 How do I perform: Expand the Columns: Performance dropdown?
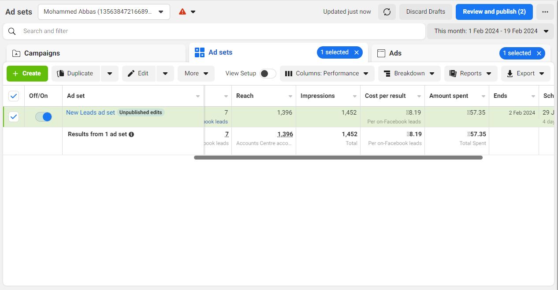[x=327, y=74]
